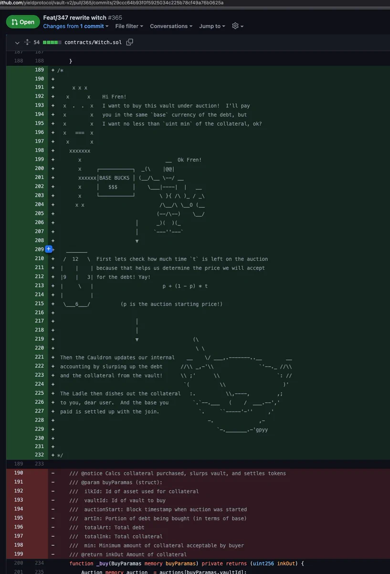Click new line number 189 starting the comment
390x574 pixels.
click(39, 70)
